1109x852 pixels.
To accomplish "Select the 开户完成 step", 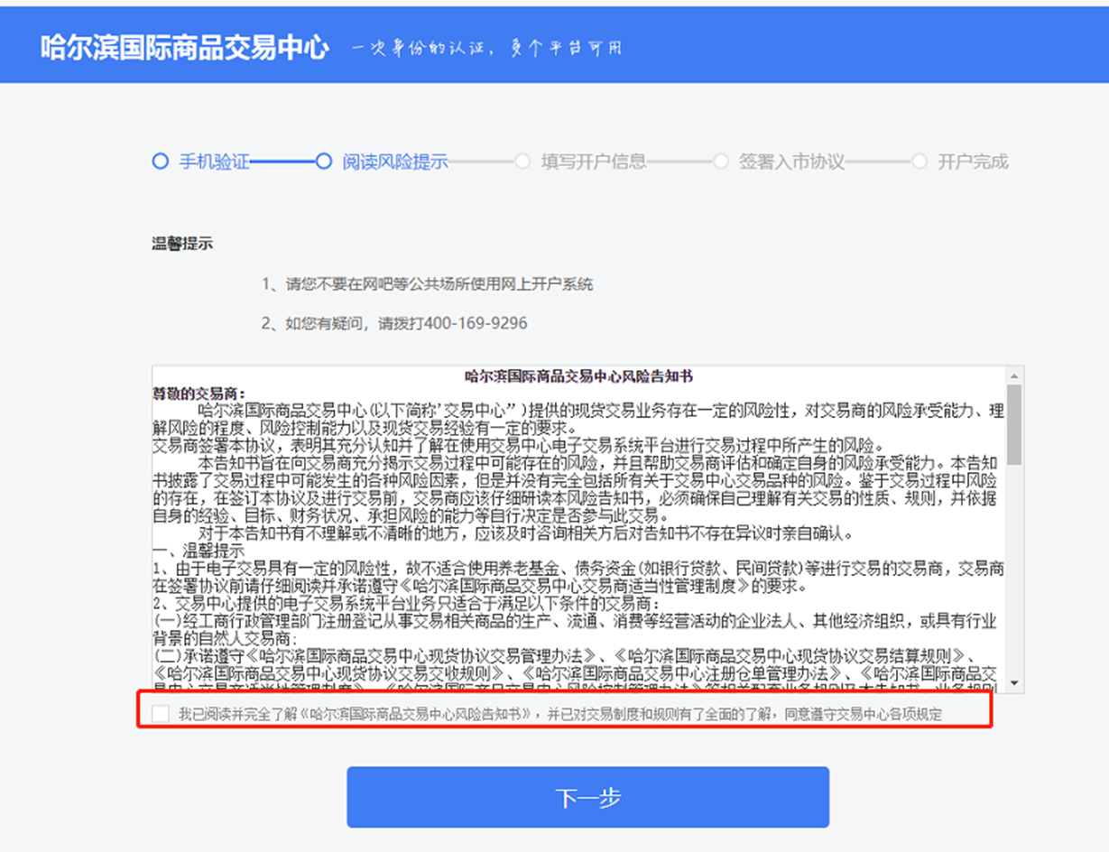I will [973, 162].
